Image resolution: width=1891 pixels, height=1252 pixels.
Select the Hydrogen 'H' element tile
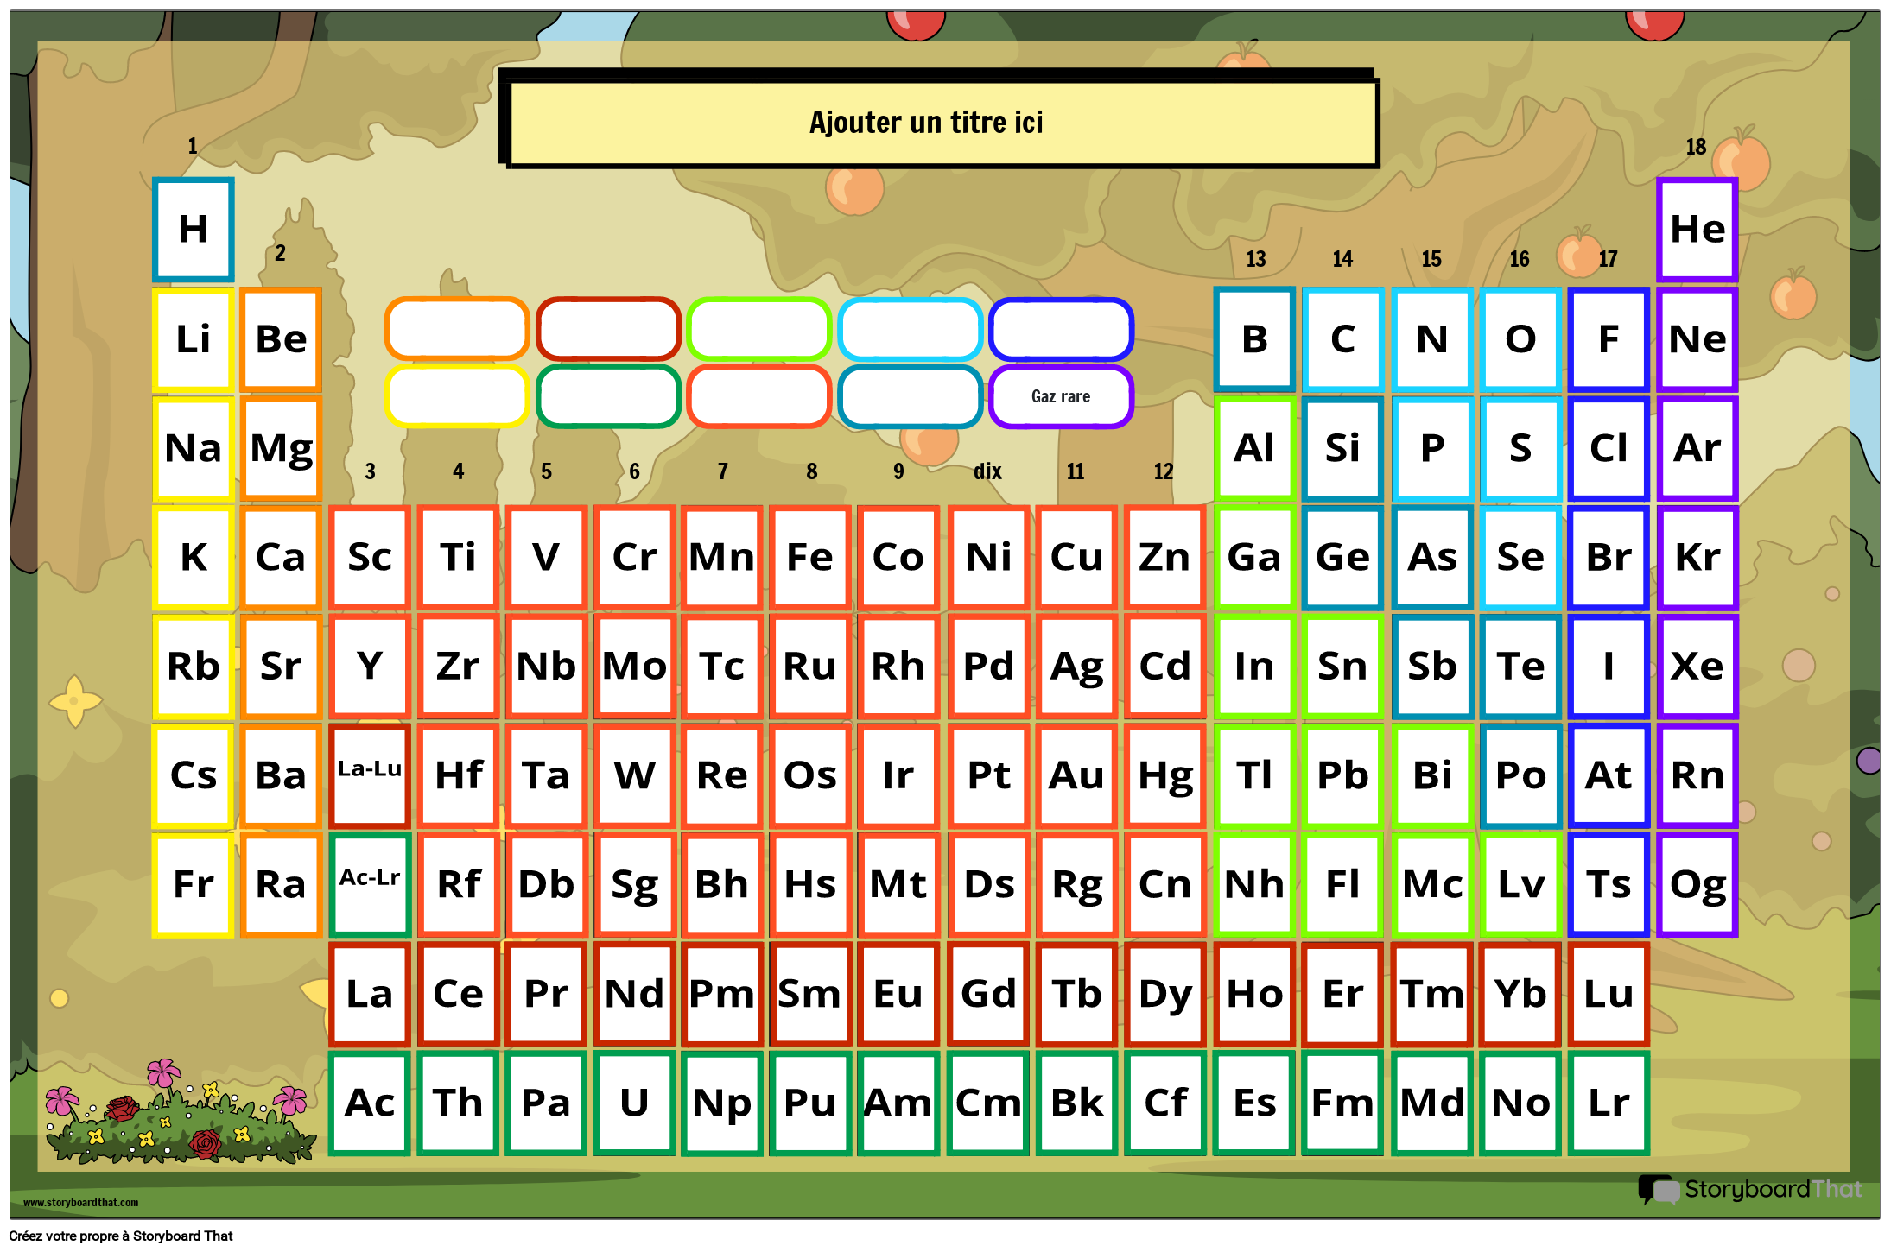click(193, 230)
